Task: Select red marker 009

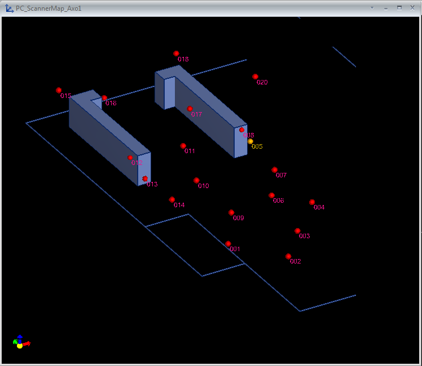Action: 231,212
